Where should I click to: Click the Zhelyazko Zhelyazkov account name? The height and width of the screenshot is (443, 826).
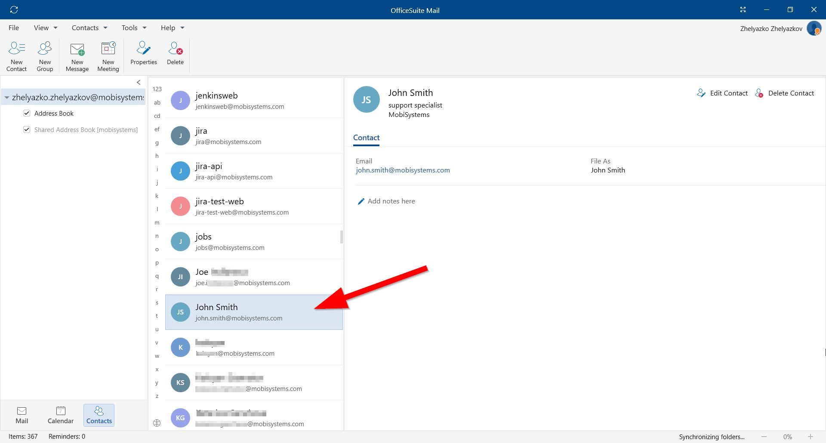[x=771, y=29]
